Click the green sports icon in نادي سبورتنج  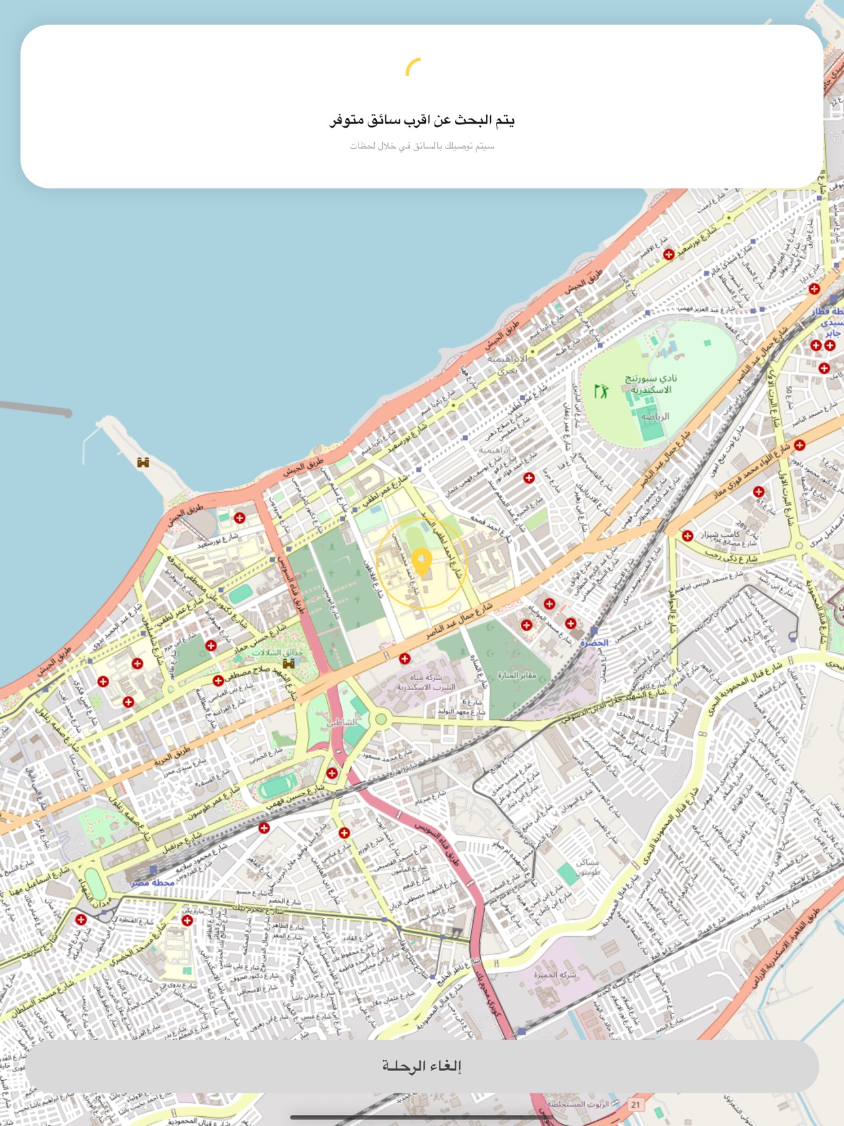click(x=601, y=391)
